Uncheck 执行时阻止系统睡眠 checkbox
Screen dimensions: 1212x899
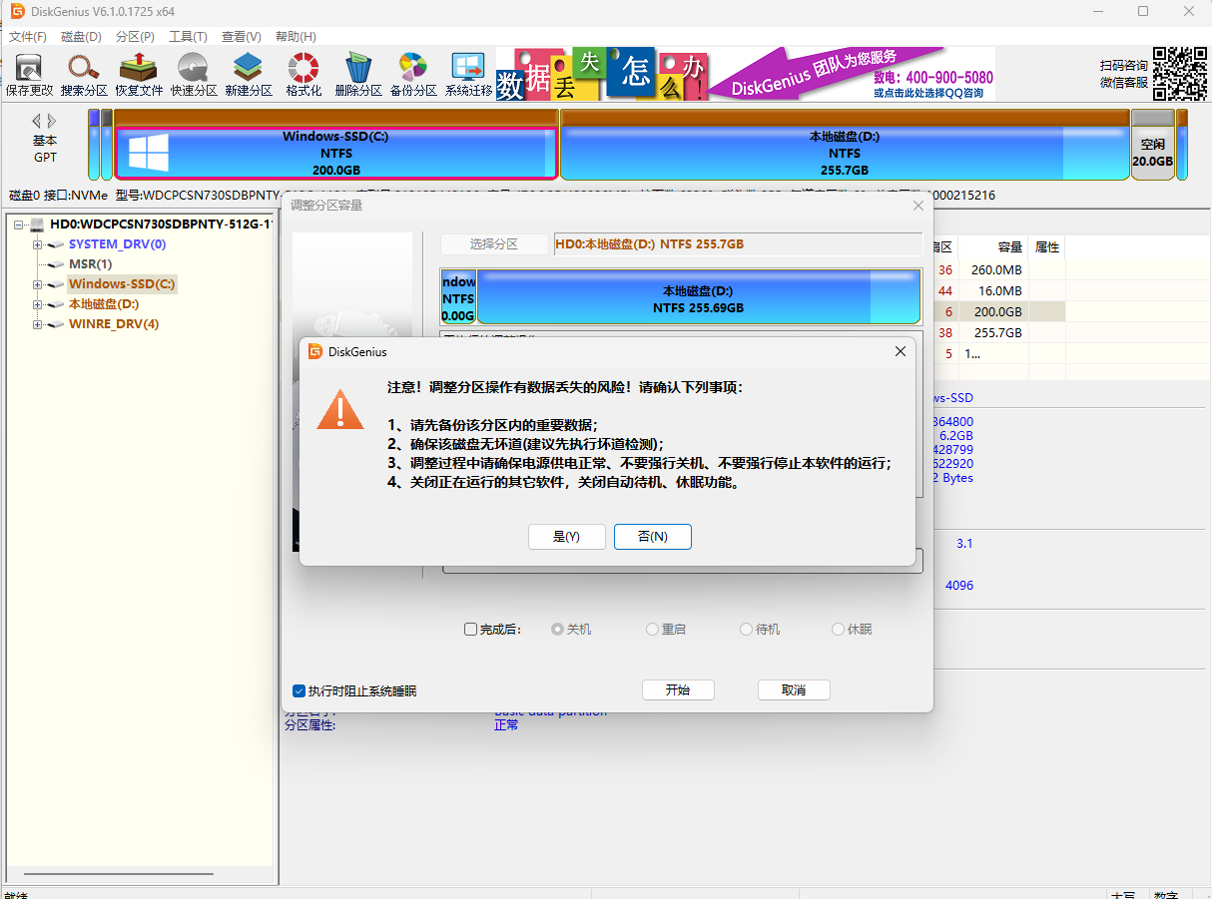click(299, 690)
